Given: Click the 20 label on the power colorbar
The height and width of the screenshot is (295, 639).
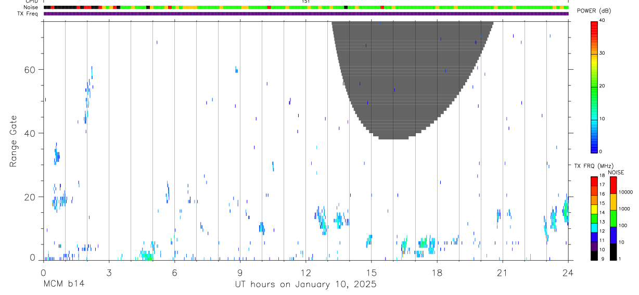Looking at the screenshot, I should click(602, 86).
